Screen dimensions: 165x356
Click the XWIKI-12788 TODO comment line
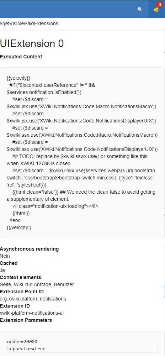[77, 160]
